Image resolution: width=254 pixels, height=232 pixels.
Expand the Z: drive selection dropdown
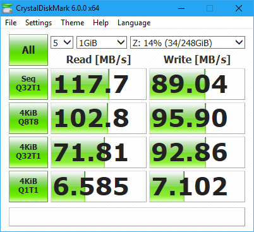pyautogui.click(x=188, y=42)
